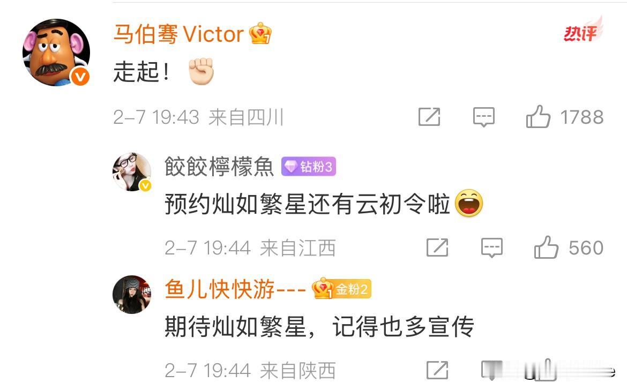Open 餃餃檸檬魚's avatar picture
The width and height of the screenshot is (627, 390).
(132, 172)
